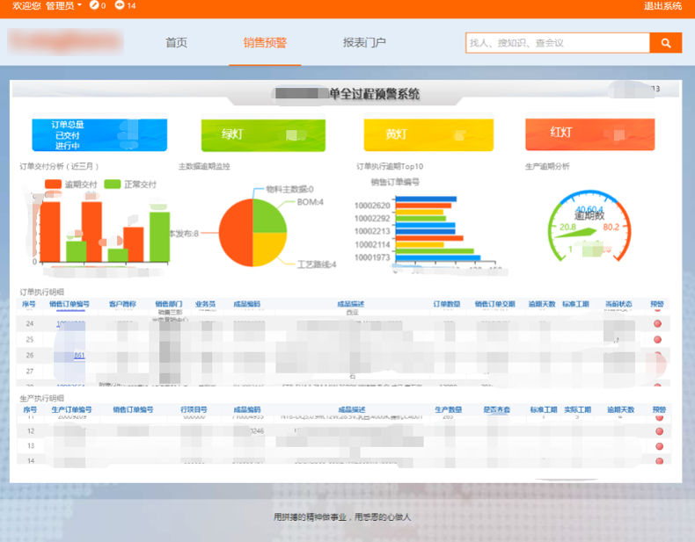Focus the 找人、搜知识、查会议 search field
The image size is (695, 542).
click(558, 43)
